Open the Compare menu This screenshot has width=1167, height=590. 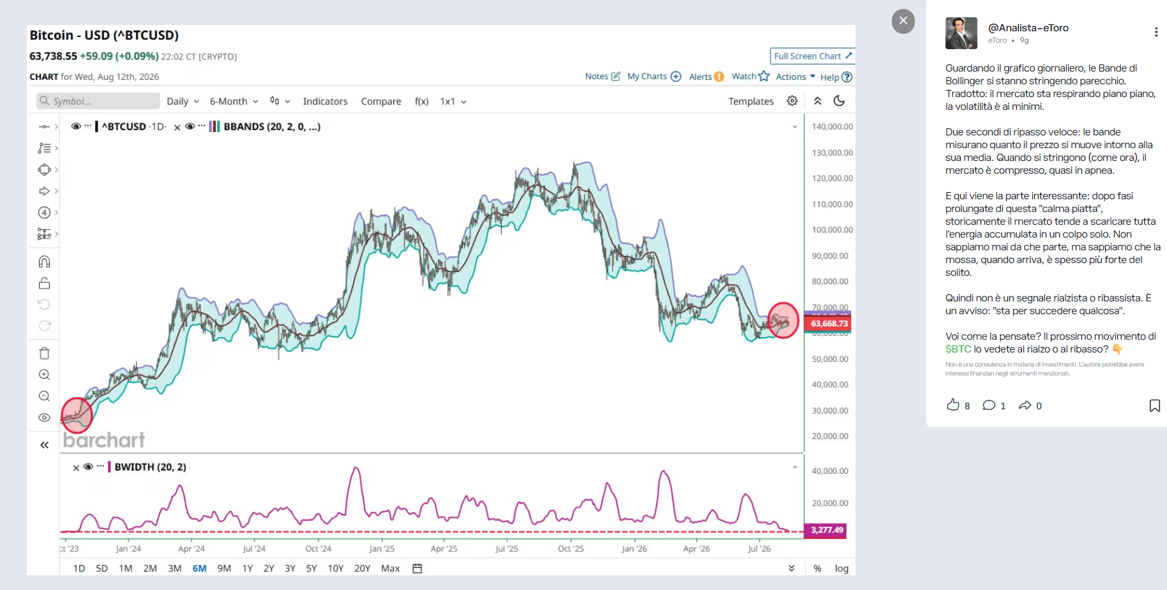381,101
